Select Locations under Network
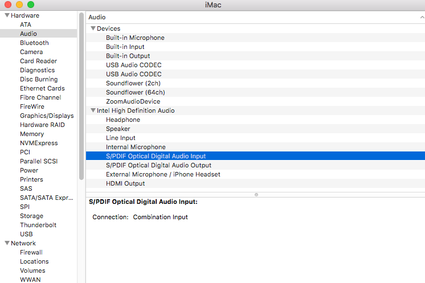The height and width of the screenshot is (283, 425). pos(34,261)
